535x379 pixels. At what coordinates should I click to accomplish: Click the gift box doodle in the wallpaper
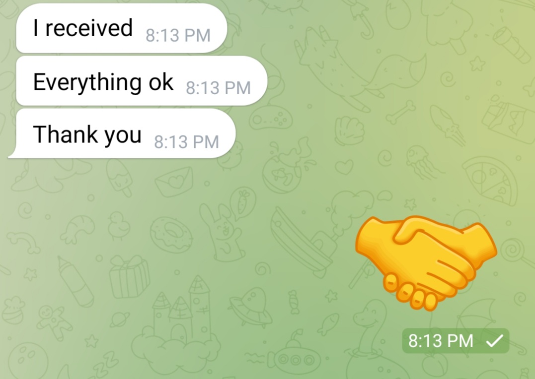click(x=129, y=277)
